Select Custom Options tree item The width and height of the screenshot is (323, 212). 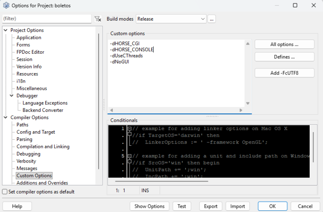34,175
